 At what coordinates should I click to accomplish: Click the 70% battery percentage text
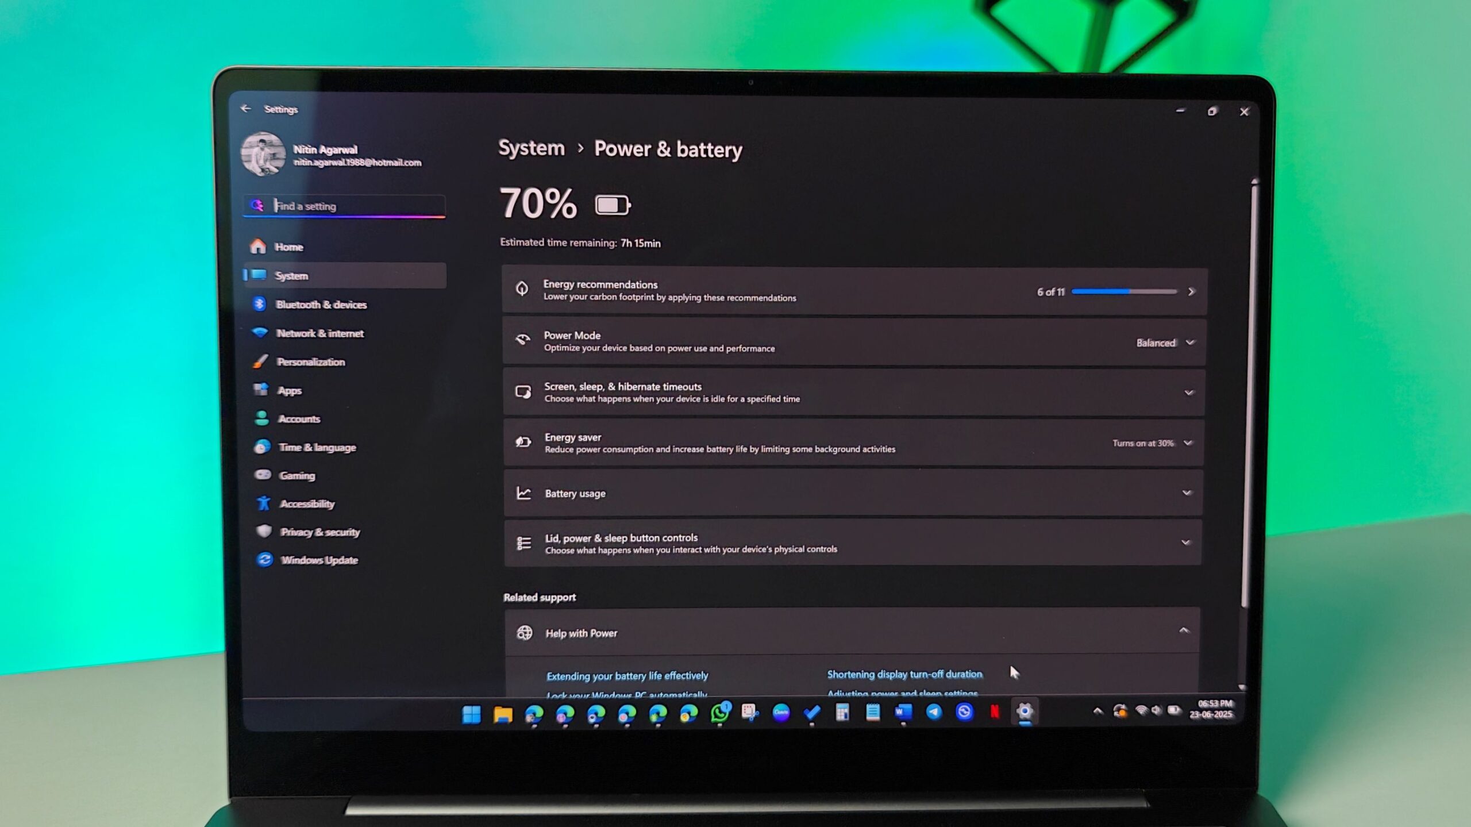[538, 203]
